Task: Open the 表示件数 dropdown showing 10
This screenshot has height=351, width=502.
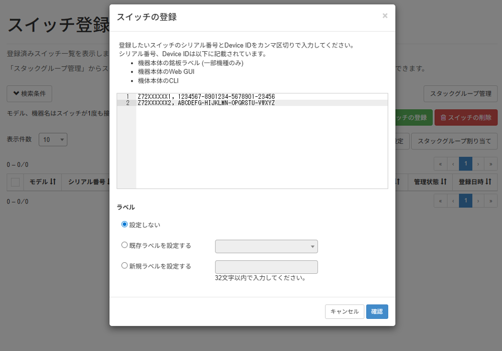Action: [53, 139]
